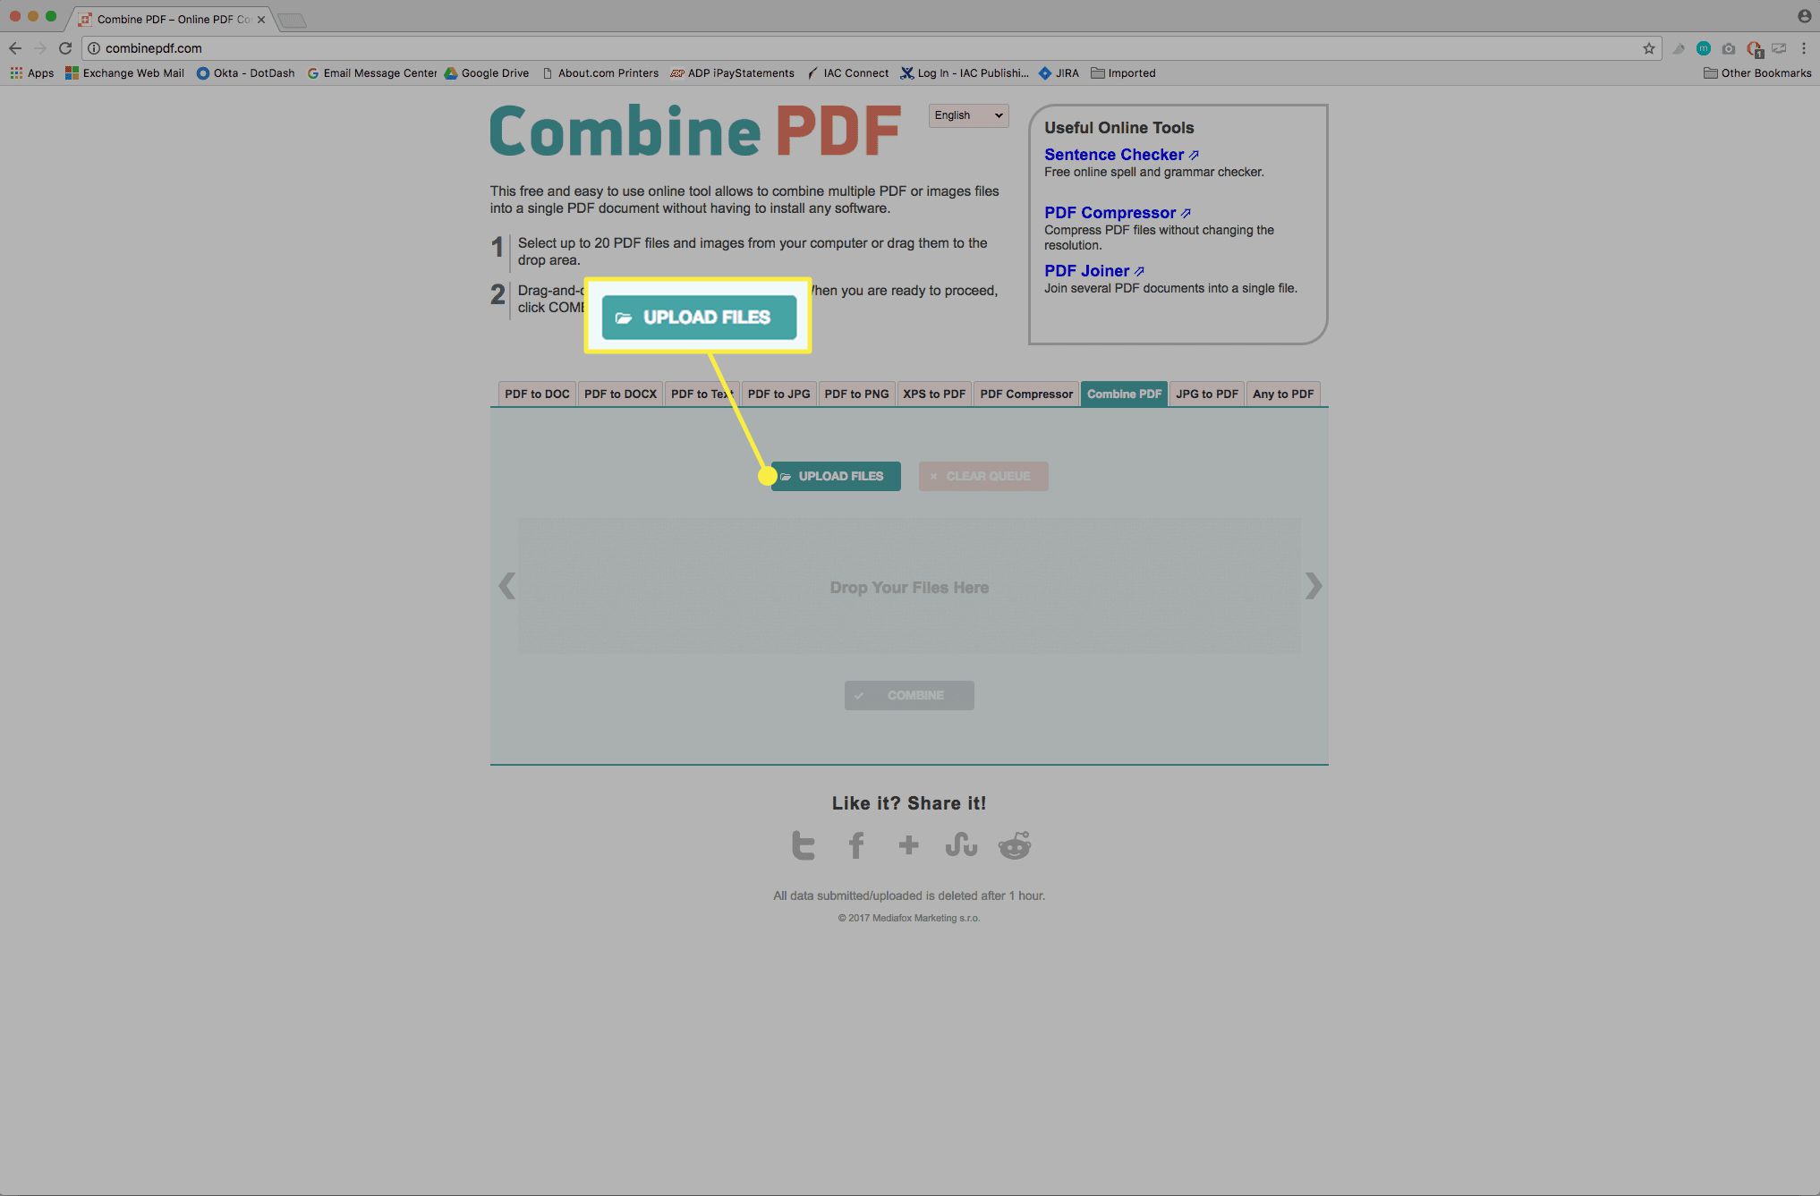Click the StumbleUpon share icon
The height and width of the screenshot is (1196, 1820).
961,844
